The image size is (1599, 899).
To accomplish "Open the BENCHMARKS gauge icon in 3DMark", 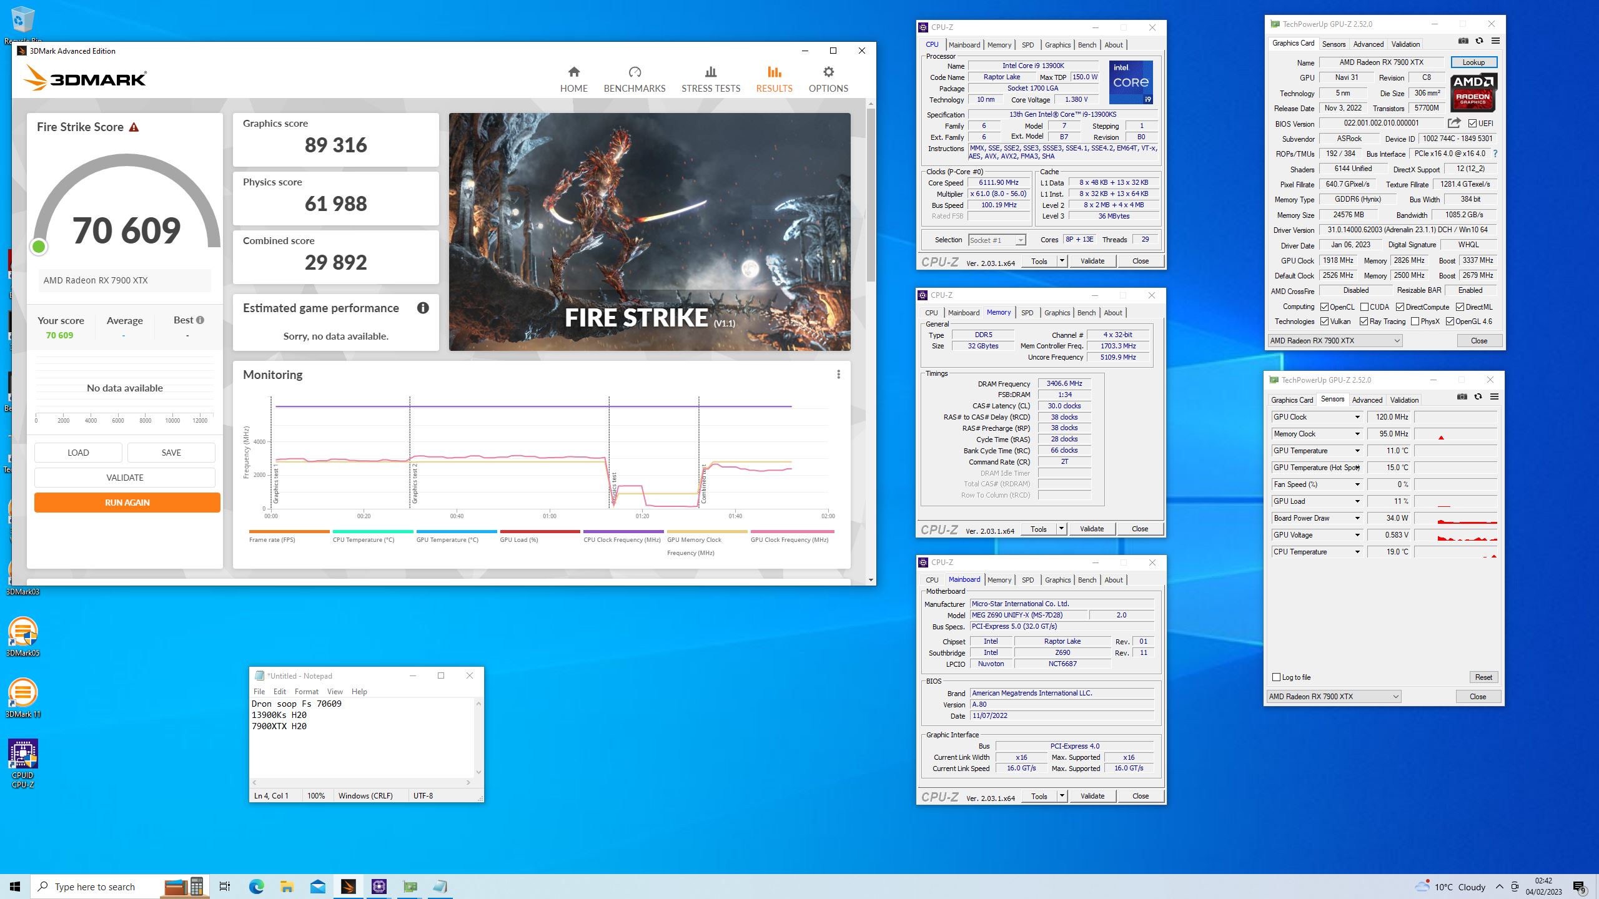I will pos(635,72).
